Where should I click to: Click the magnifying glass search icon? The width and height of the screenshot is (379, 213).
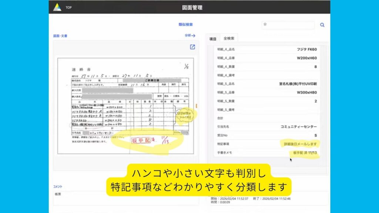(322, 25)
